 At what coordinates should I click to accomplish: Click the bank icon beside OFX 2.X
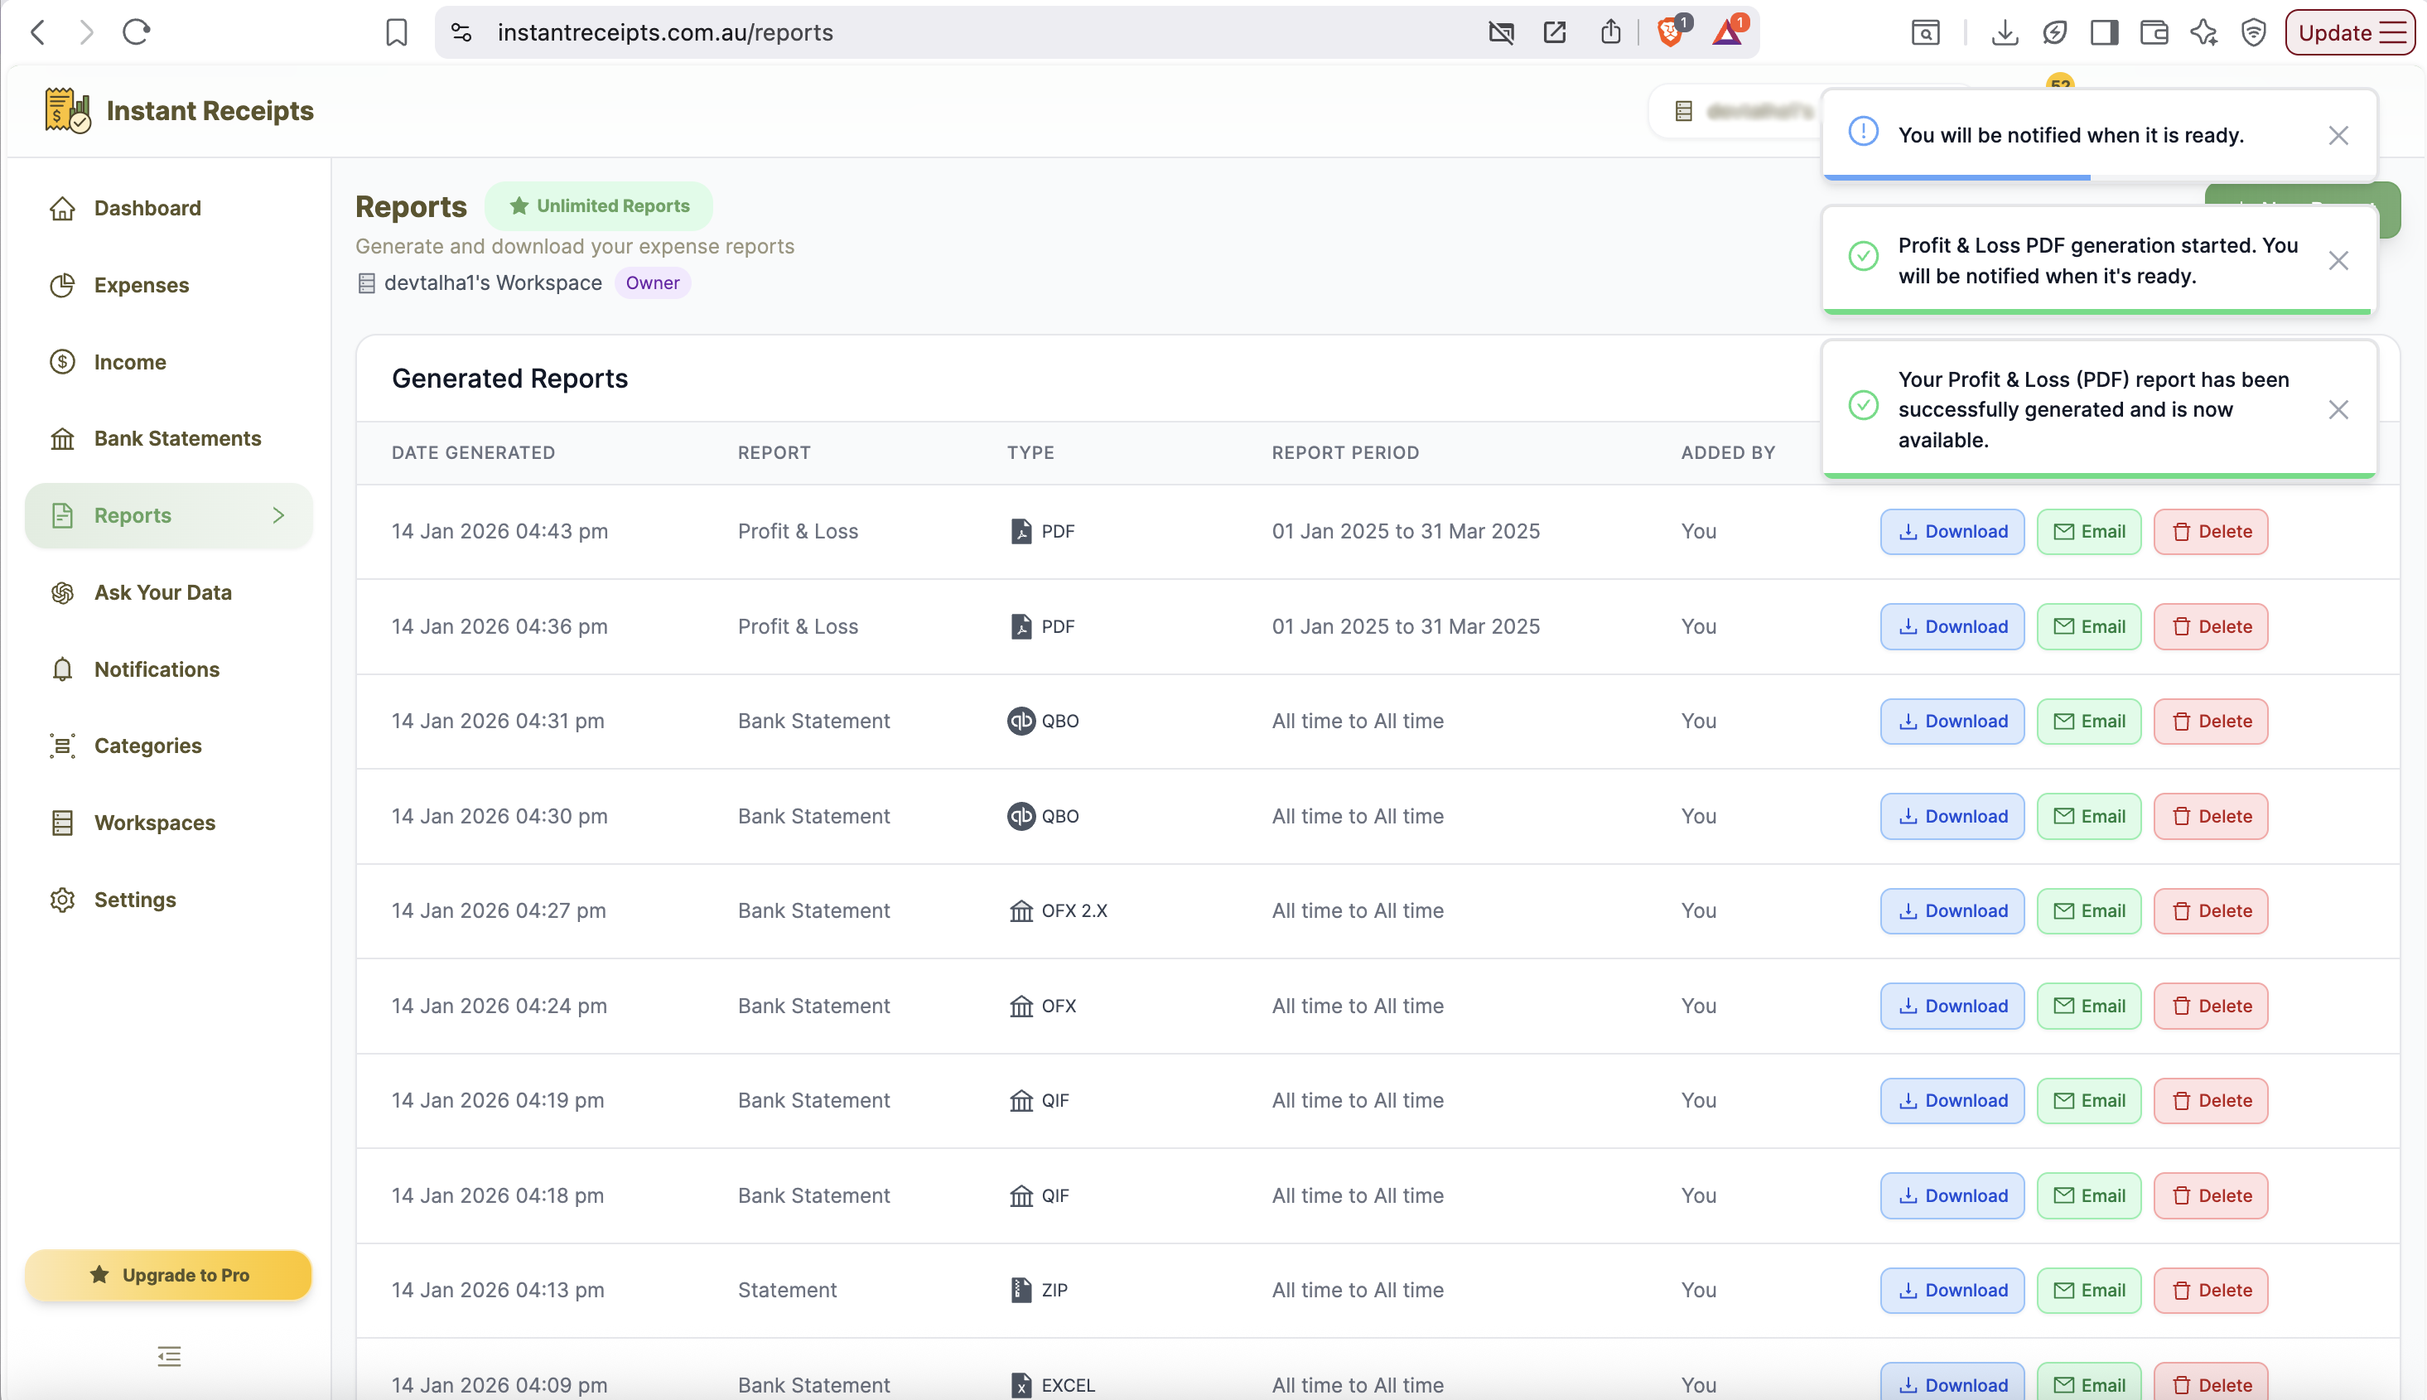coord(1020,910)
